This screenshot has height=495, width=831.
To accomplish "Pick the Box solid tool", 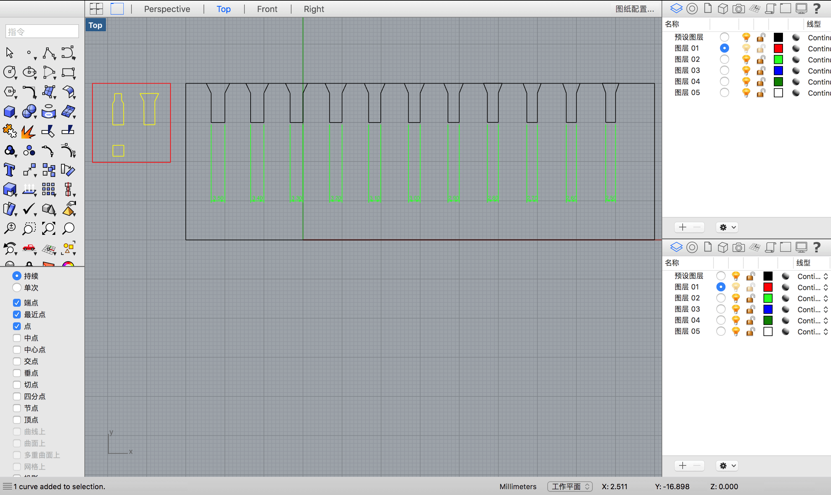I will pos(9,112).
